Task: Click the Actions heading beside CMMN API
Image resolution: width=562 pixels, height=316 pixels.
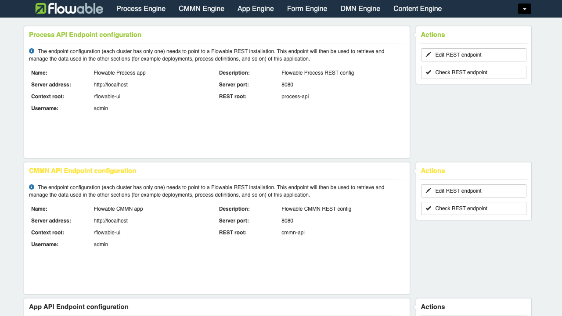Action: (x=433, y=171)
